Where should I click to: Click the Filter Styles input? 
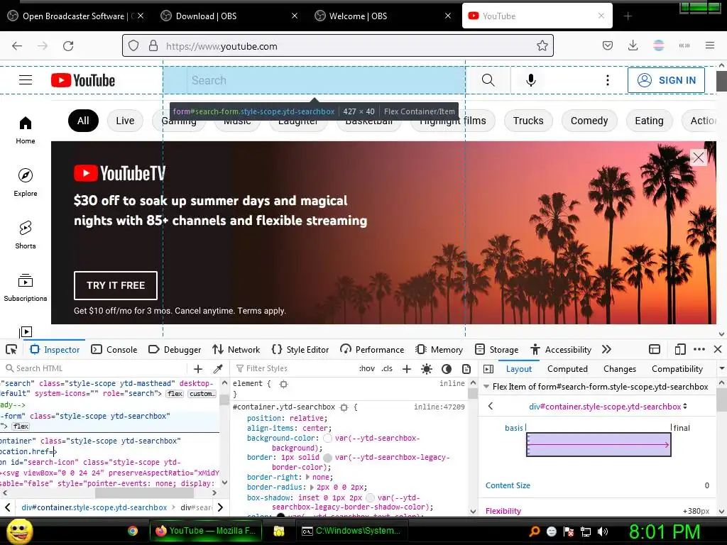[x=295, y=368]
